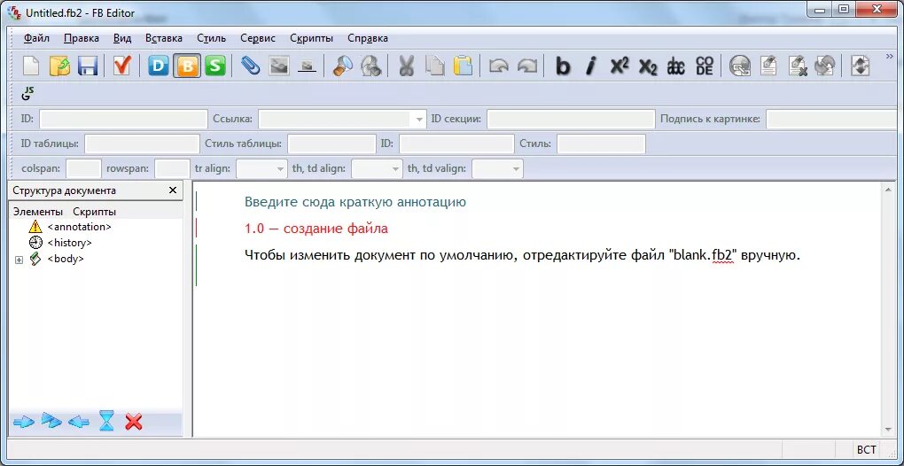The width and height of the screenshot is (904, 466).
Task: Click the left blue arrow panel icon
Action: [78, 423]
